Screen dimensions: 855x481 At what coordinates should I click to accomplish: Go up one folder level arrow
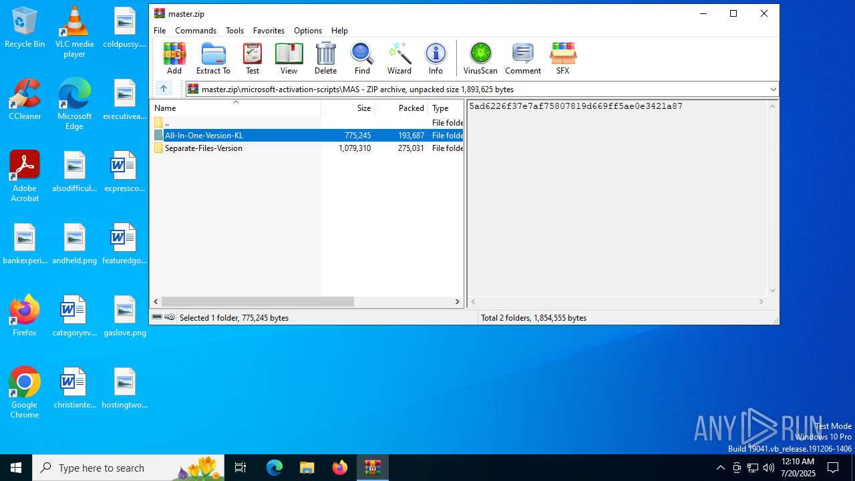tap(164, 89)
